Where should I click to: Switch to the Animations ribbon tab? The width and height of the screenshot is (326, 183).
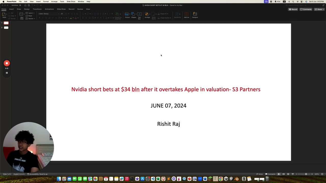click(49, 9)
